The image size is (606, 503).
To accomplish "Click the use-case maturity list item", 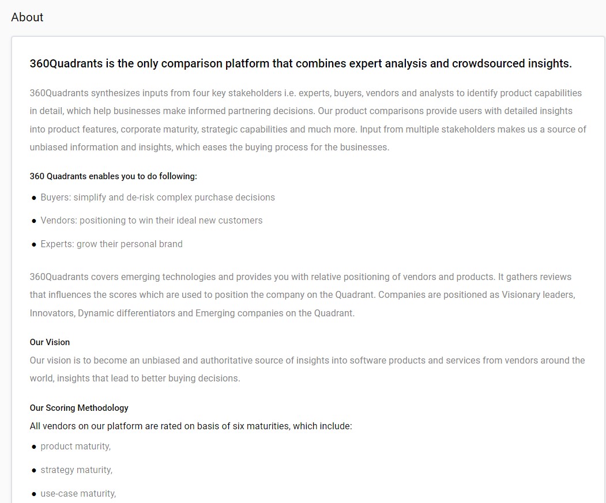I will tap(78, 493).
